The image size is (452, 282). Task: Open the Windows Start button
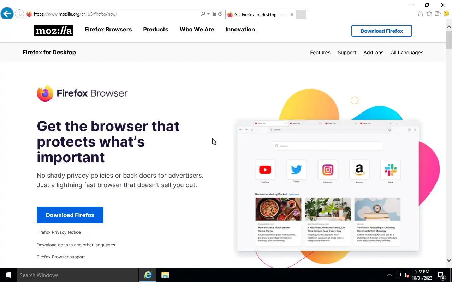coord(8,275)
